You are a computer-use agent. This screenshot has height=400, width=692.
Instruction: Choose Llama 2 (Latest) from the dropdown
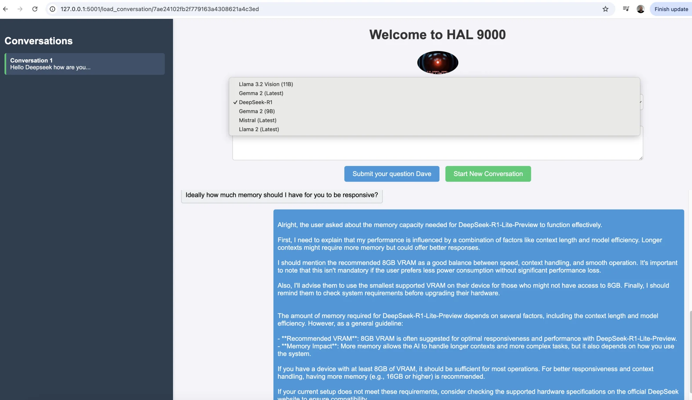434,130
